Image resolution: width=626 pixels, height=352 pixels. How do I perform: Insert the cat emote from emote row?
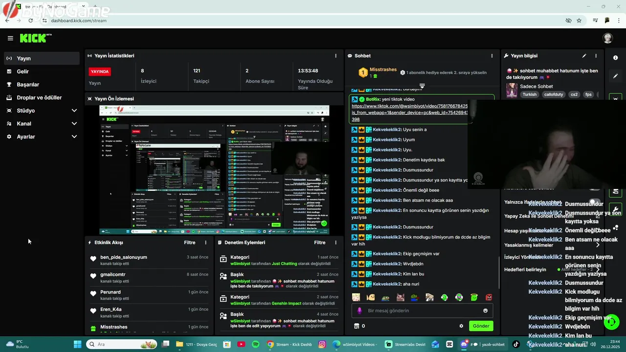point(400,297)
